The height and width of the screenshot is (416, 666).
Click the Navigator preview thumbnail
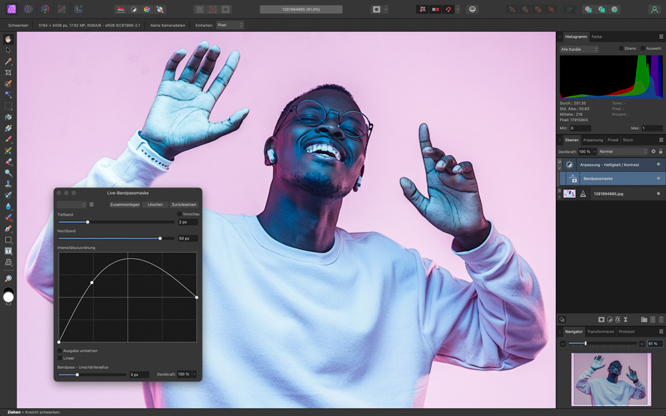tap(611, 379)
